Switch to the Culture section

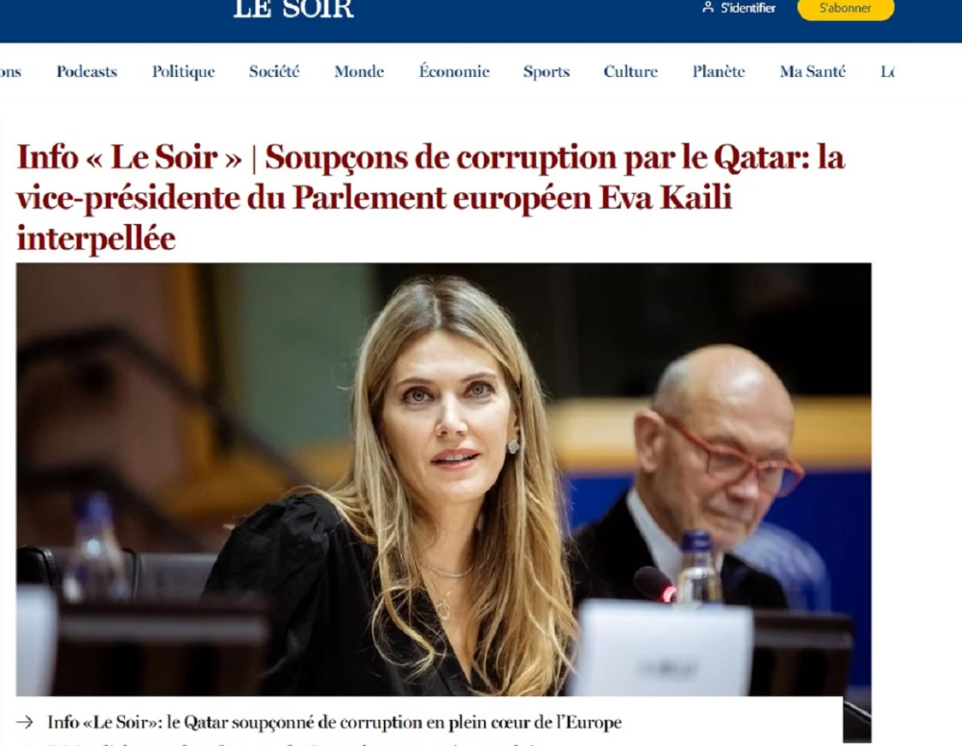click(631, 72)
